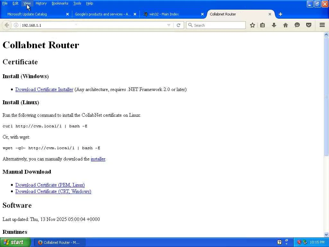Click the tray help question mark icon
This screenshot has height=247, width=329.
pos(279,242)
